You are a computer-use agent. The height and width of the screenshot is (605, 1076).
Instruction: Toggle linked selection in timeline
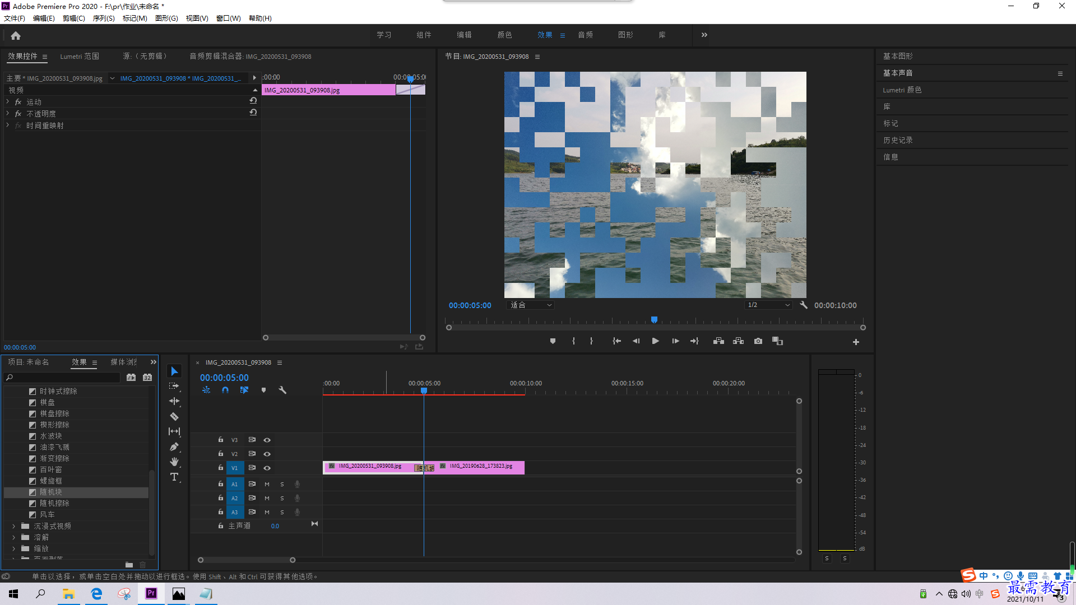[x=244, y=390]
